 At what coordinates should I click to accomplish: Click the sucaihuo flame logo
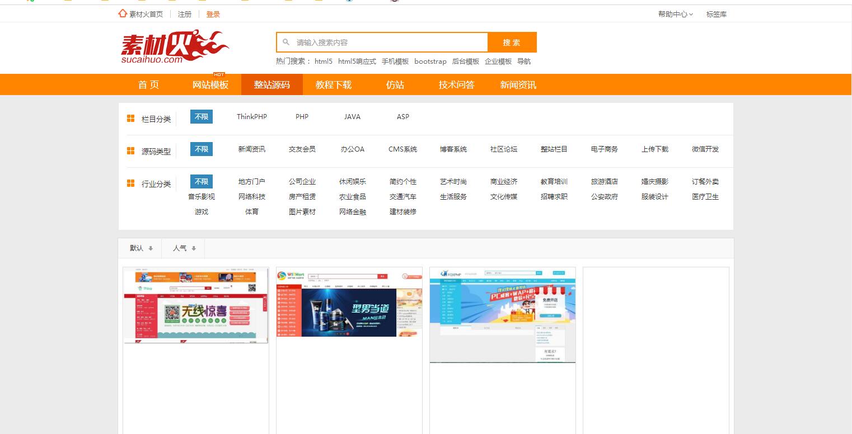pyautogui.click(x=174, y=47)
